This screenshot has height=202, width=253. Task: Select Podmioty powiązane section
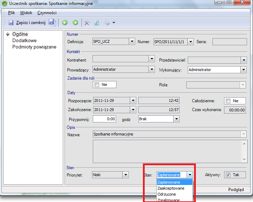[x=34, y=47]
